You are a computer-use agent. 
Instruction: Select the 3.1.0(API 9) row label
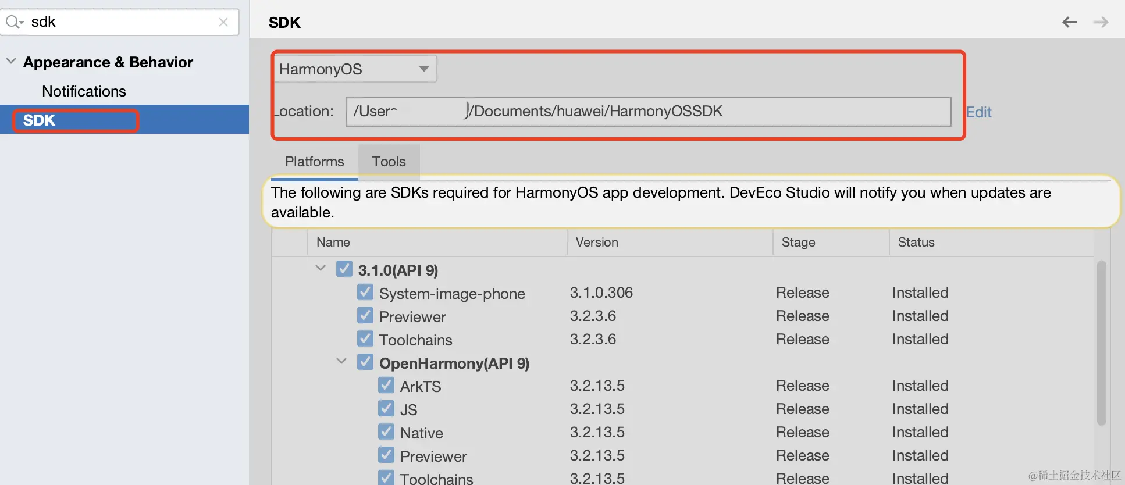(x=398, y=270)
